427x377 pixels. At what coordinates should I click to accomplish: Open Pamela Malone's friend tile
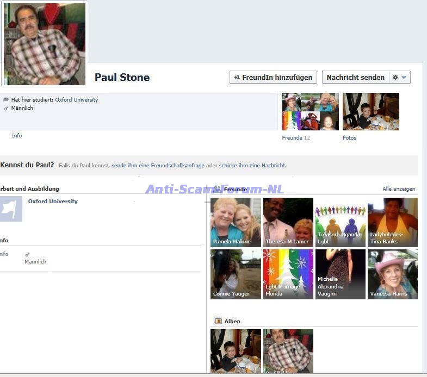click(x=236, y=222)
